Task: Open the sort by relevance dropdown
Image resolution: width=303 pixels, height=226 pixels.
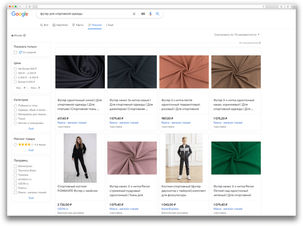Action: tap(237, 35)
